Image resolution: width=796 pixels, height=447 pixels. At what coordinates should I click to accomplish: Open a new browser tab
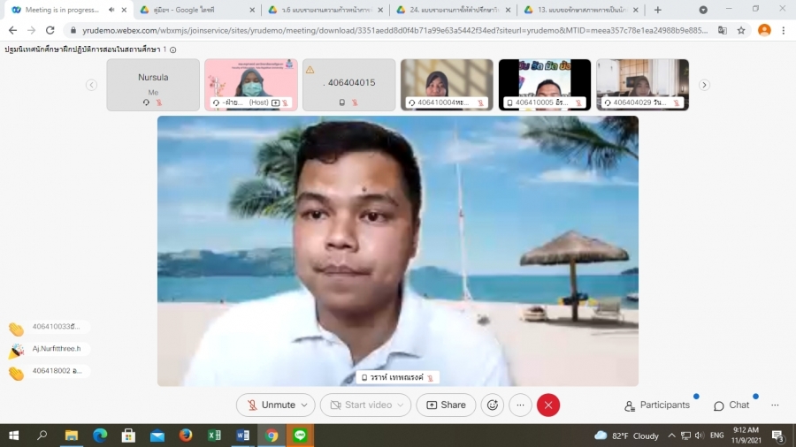pos(657,10)
